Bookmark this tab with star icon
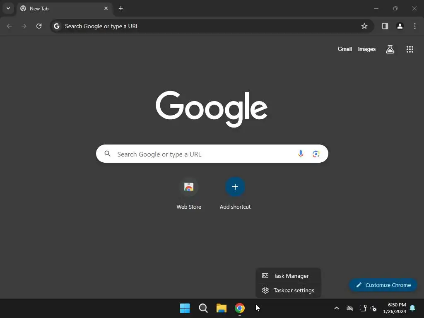Viewport: 424px width, 318px height. tap(364, 26)
